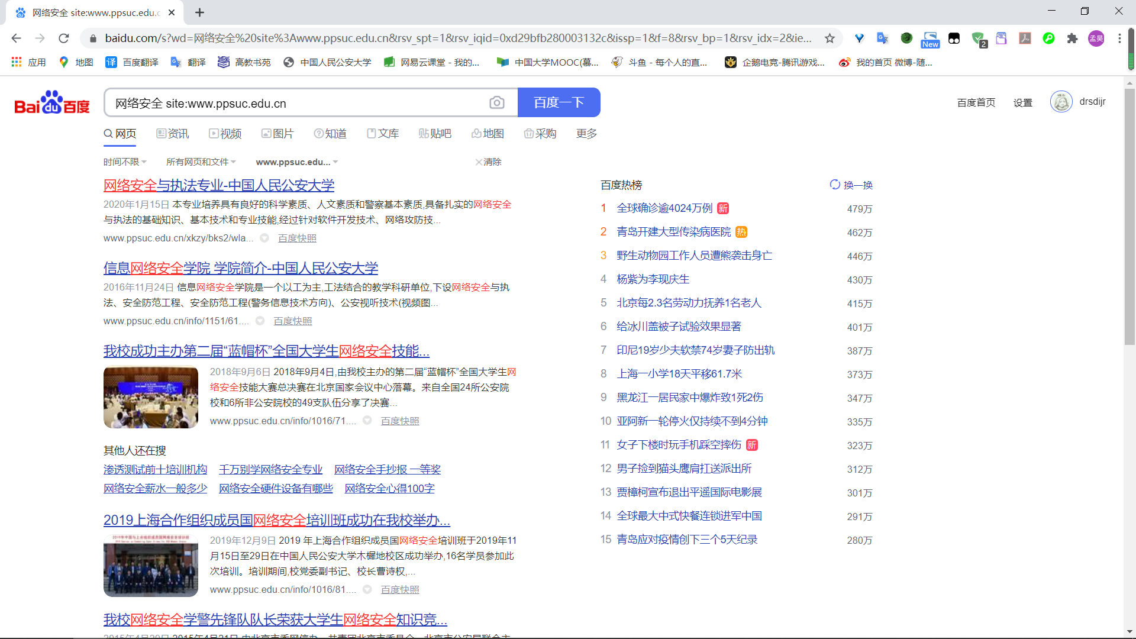This screenshot has width=1136, height=639.
Task: Clear search filters with 清除
Action: pyautogui.click(x=488, y=162)
